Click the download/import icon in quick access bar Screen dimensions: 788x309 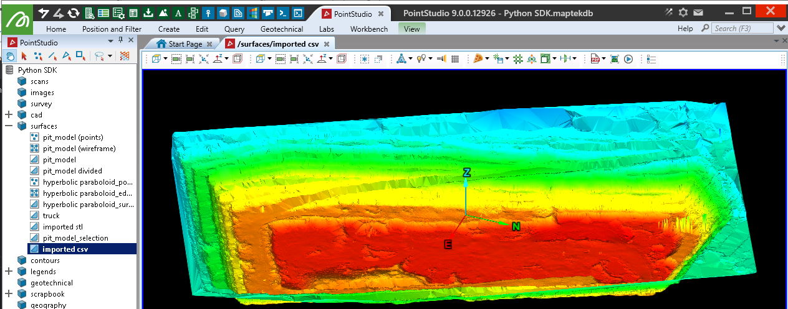[x=148, y=12]
